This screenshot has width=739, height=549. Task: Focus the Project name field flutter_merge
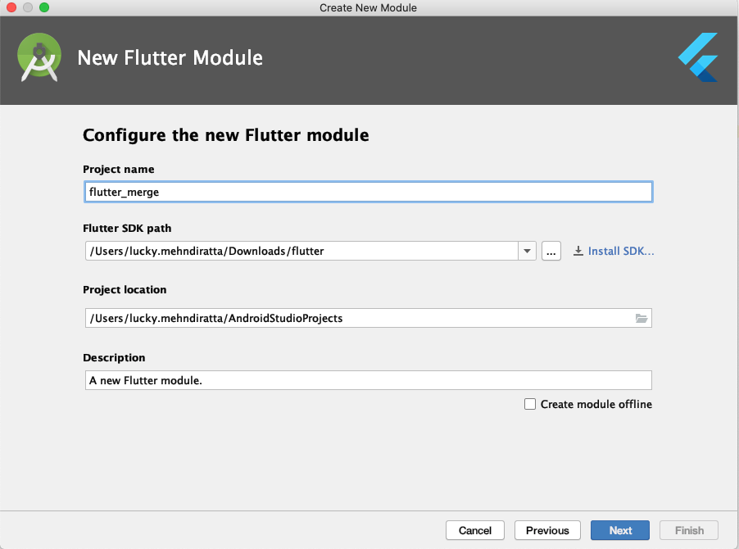(368, 192)
